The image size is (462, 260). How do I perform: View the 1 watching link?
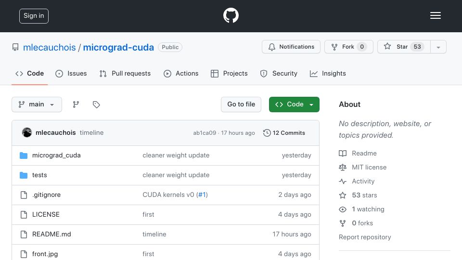tap(362, 209)
